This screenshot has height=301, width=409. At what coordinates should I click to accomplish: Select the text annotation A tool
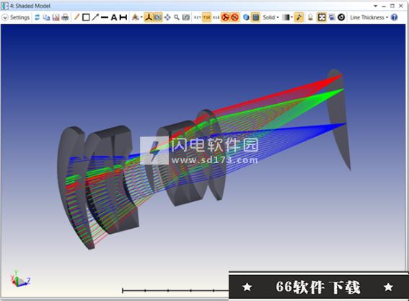(x=114, y=17)
